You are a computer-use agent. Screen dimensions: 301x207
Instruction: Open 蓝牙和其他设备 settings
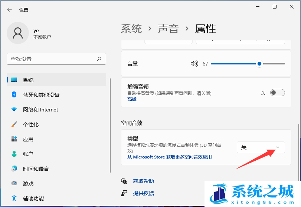coord(56,94)
